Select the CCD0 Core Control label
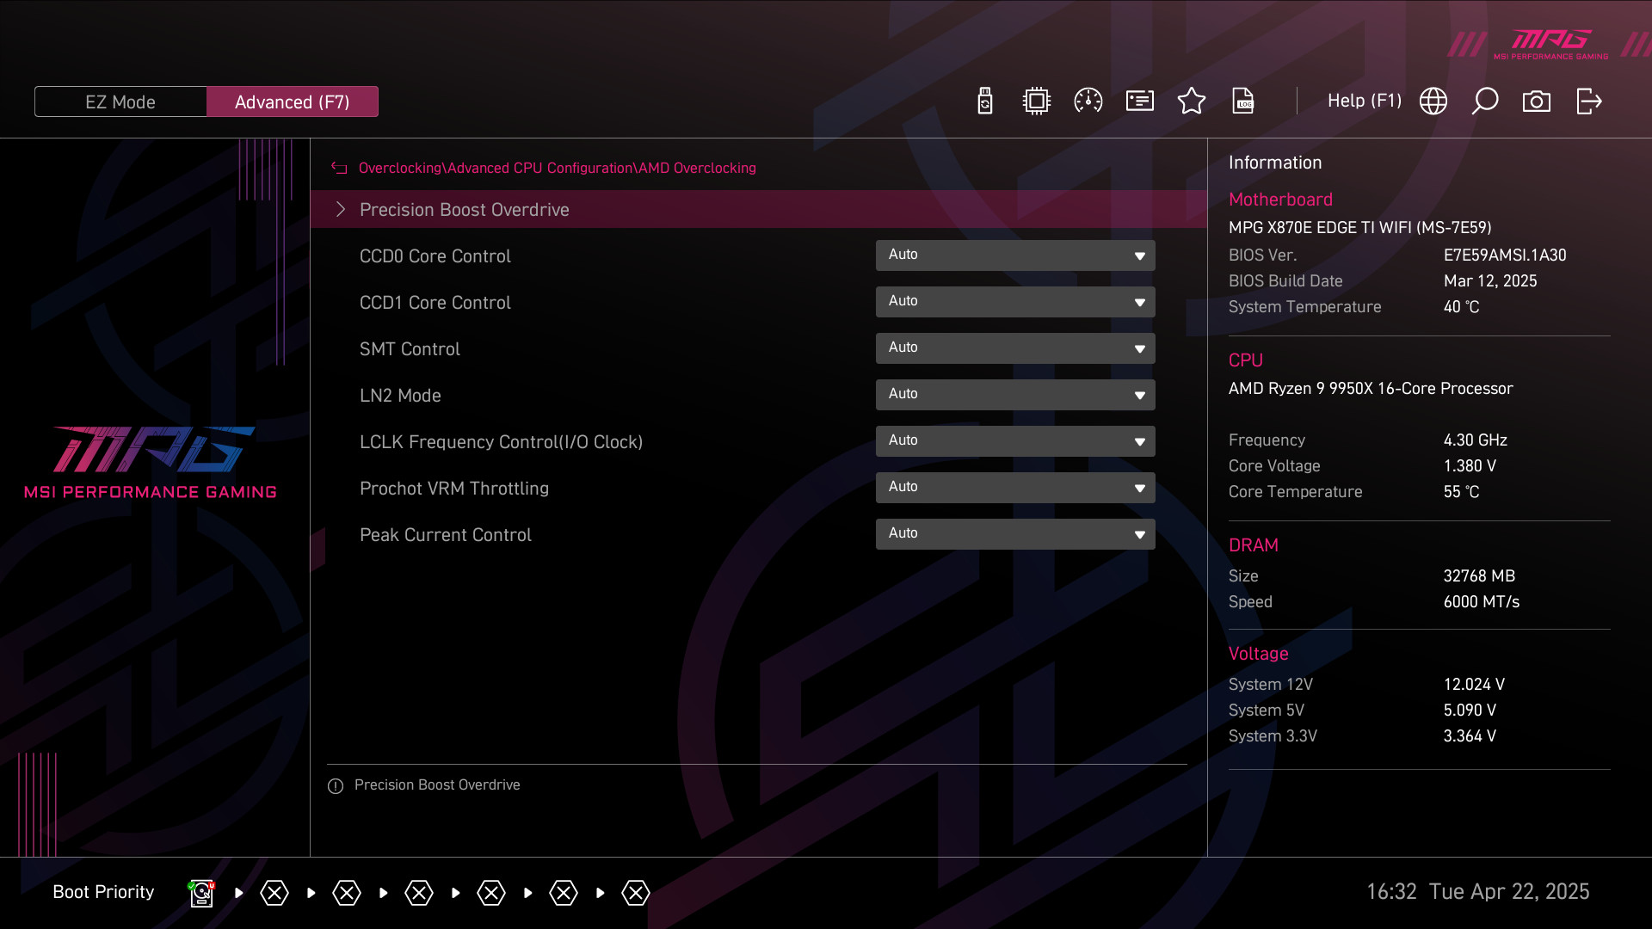1652x929 pixels. tap(435, 256)
